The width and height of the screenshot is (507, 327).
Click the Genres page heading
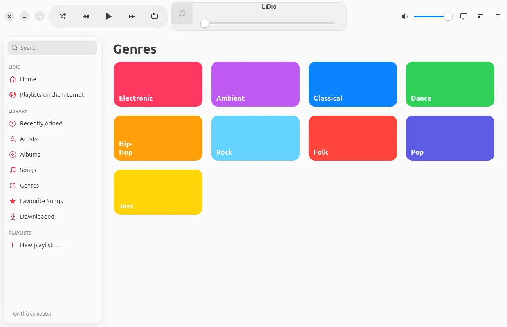(135, 49)
